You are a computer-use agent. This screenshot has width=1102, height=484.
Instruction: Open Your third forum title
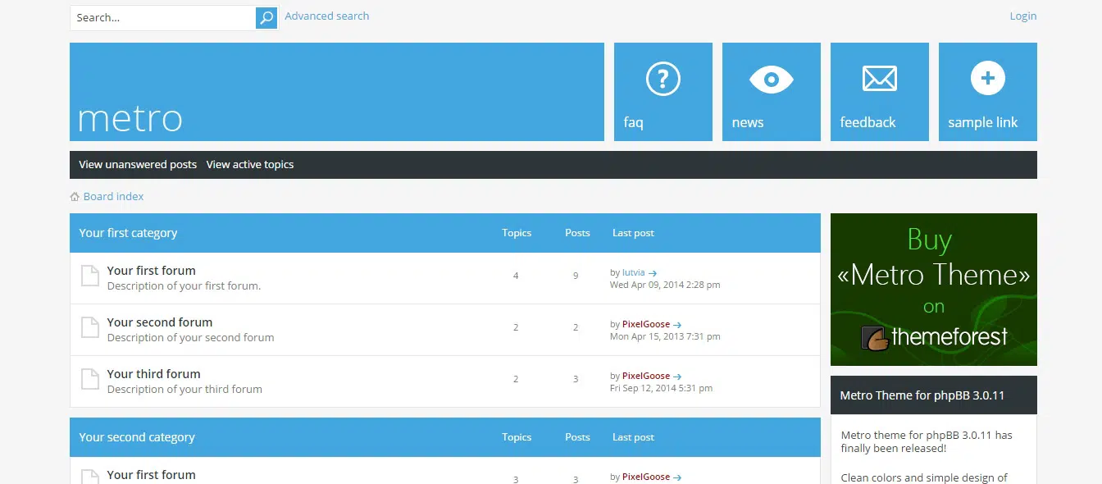click(x=153, y=374)
